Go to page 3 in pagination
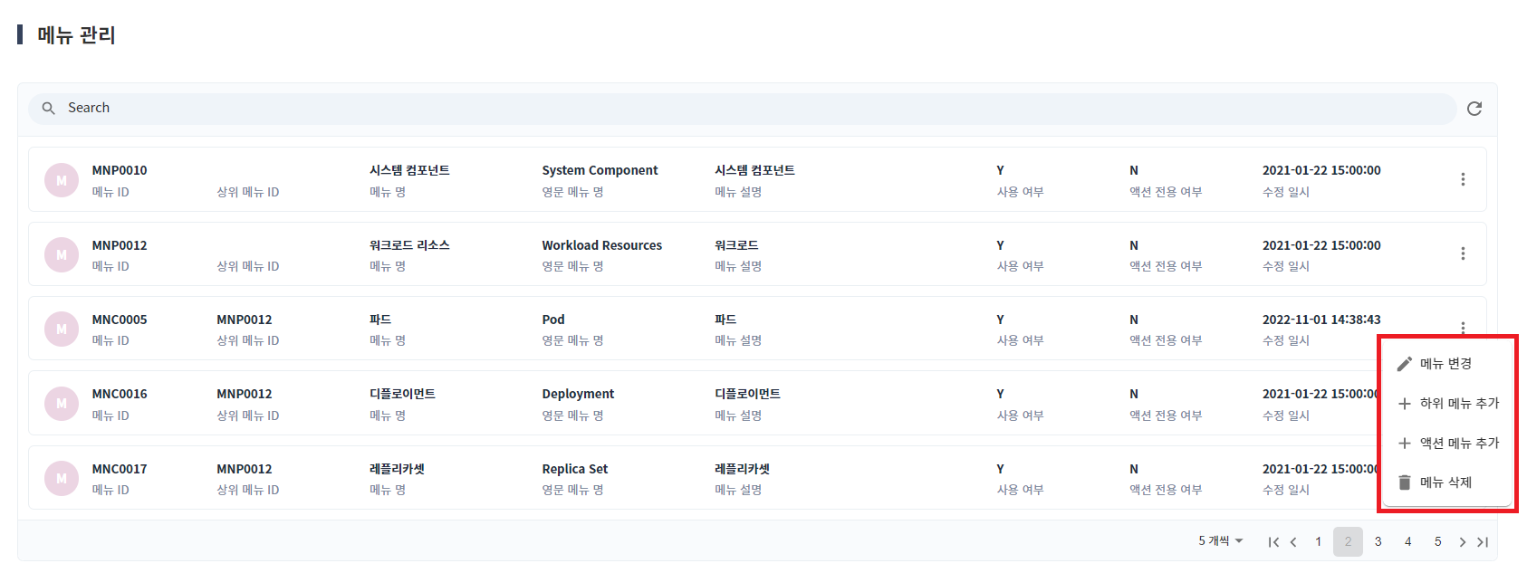This screenshot has width=1527, height=573. [1378, 541]
